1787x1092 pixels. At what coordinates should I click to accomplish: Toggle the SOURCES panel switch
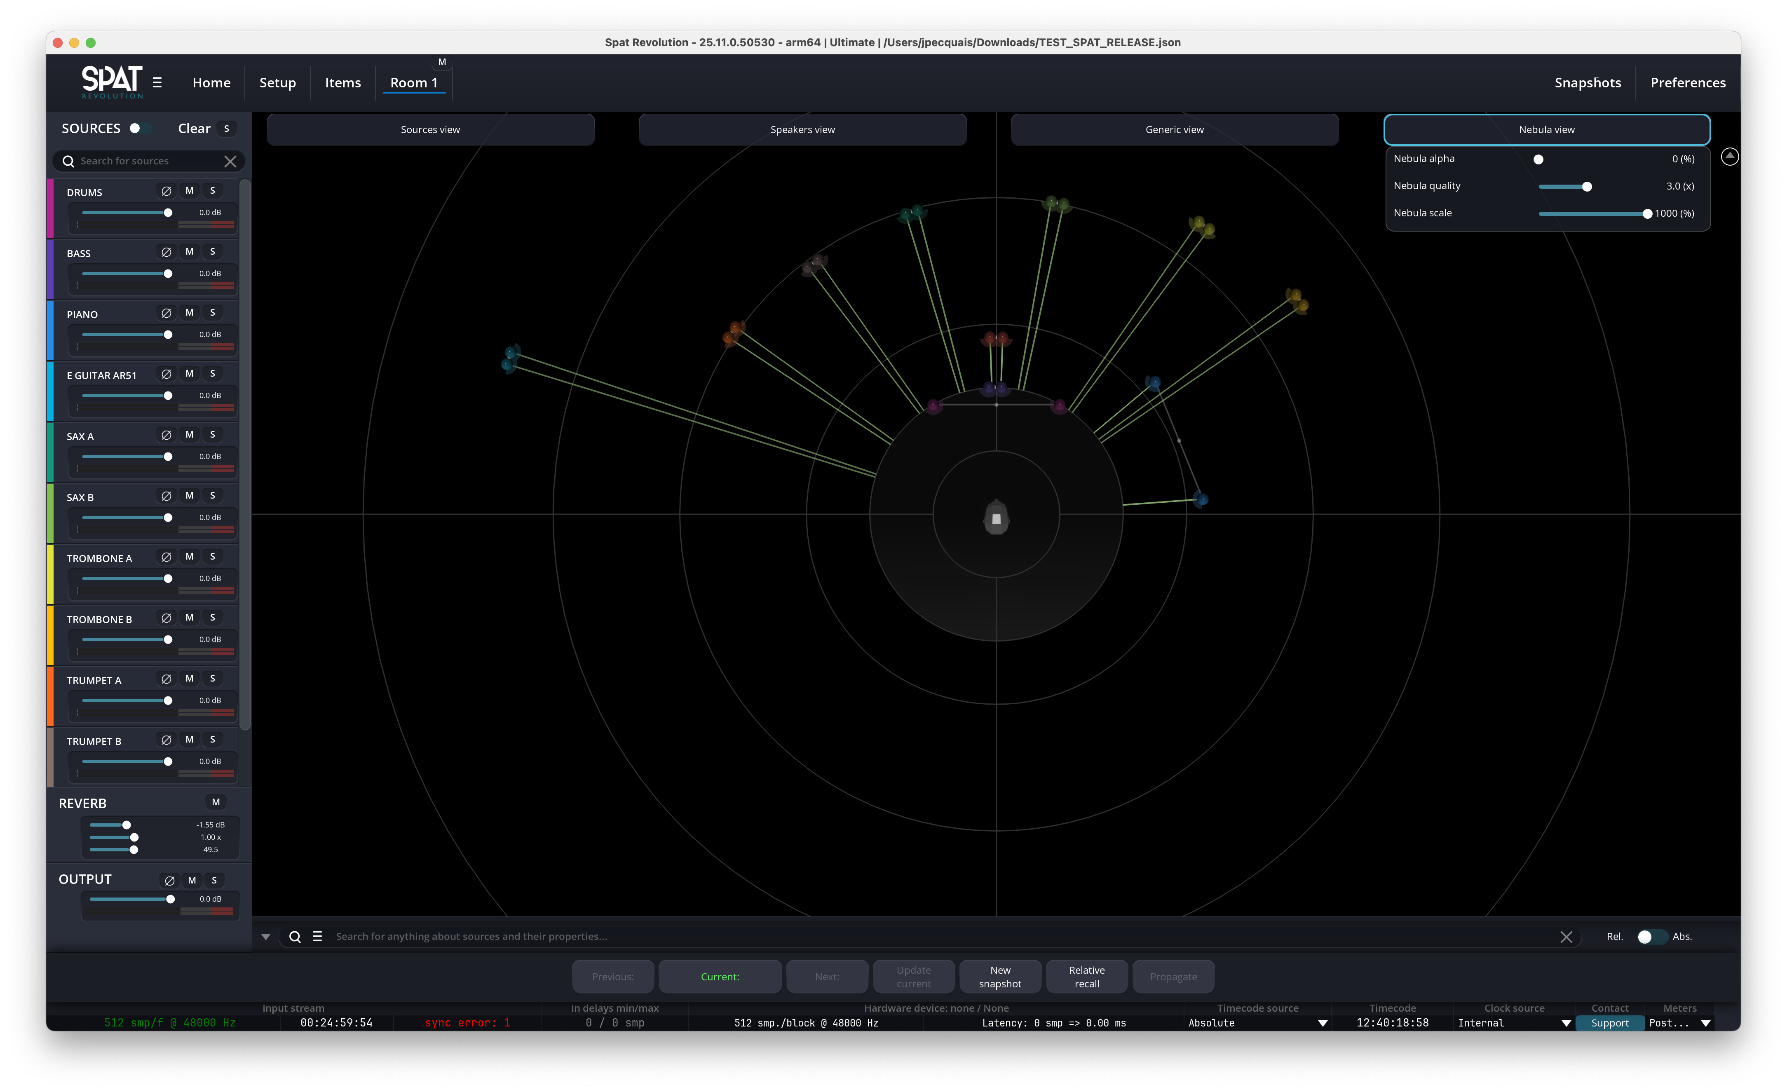(139, 128)
